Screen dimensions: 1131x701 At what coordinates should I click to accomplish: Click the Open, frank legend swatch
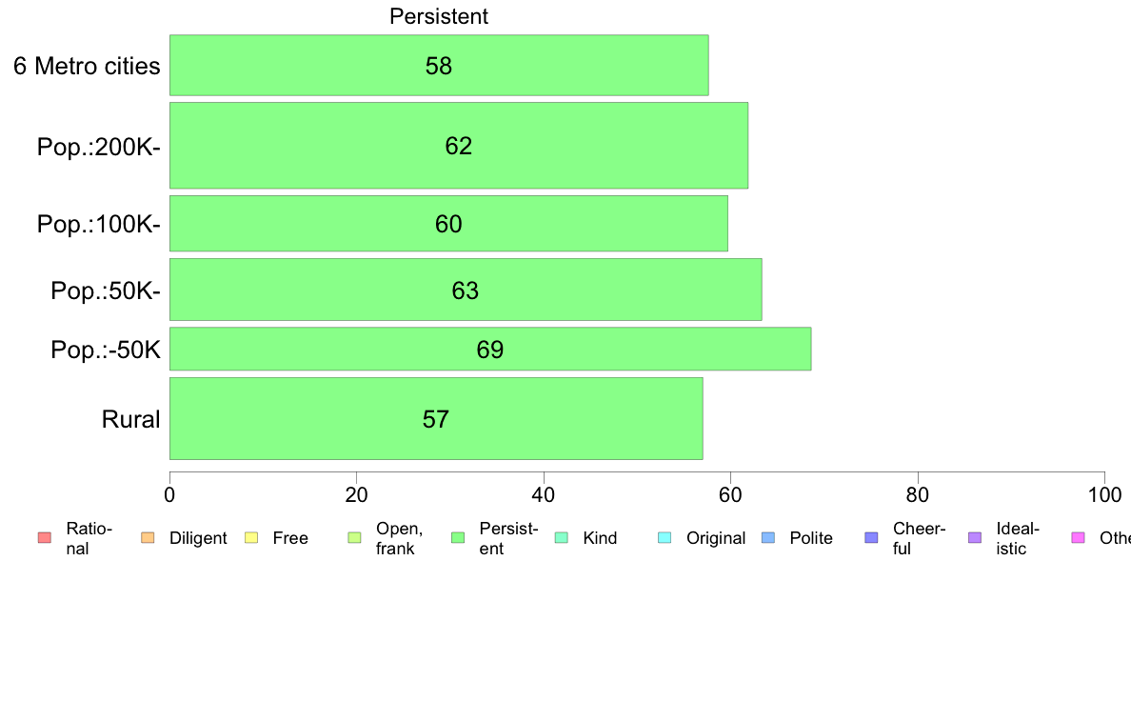click(x=354, y=538)
